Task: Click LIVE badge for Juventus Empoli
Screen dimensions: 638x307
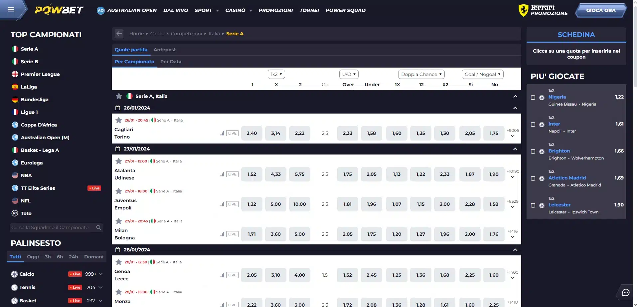Action: (x=232, y=204)
